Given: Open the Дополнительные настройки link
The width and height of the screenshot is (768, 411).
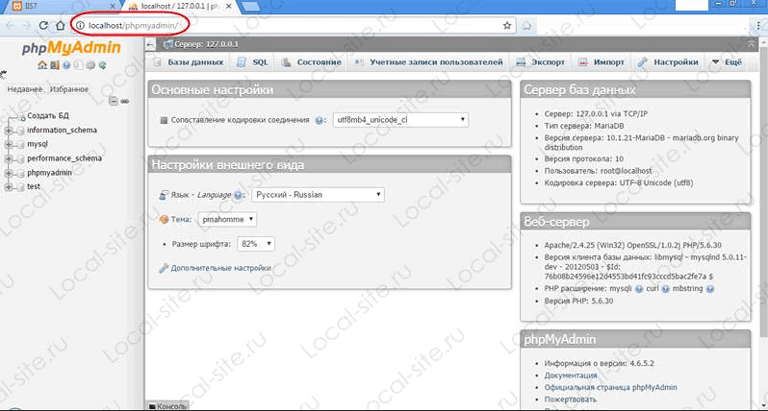Looking at the screenshot, I should (x=221, y=268).
